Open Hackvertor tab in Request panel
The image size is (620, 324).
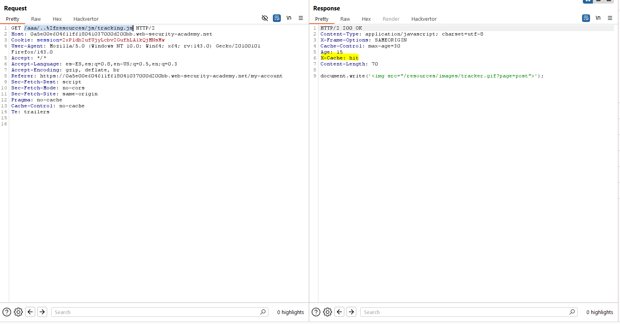tap(86, 19)
